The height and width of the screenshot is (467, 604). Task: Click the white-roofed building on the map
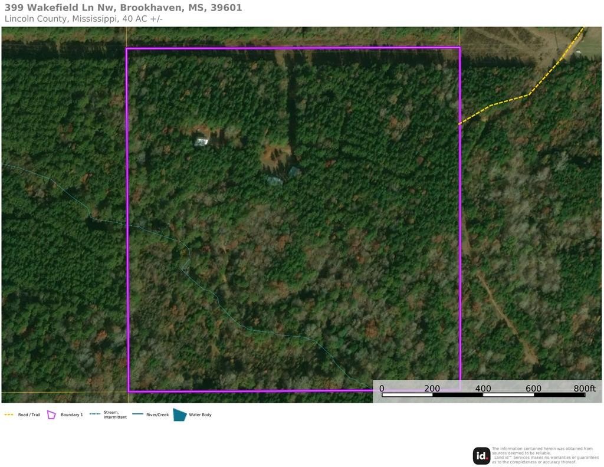(x=202, y=142)
